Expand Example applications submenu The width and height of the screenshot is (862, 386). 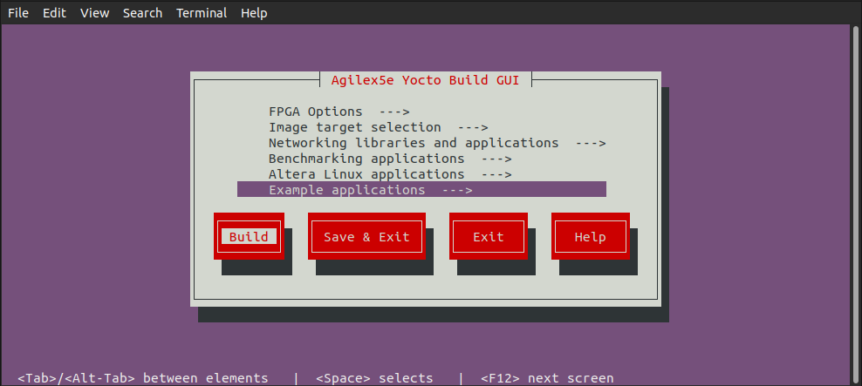tap(421, 189)
